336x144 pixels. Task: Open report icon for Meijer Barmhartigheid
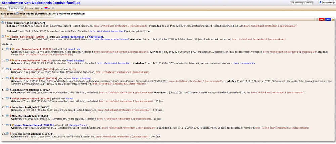coord(8,98)
